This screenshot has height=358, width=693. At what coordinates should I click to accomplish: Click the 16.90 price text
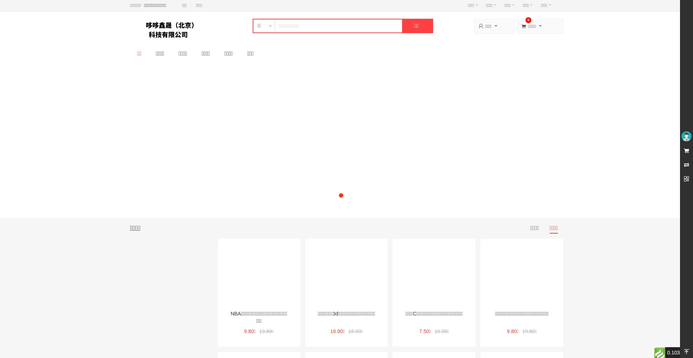click(x=337, y=331)
